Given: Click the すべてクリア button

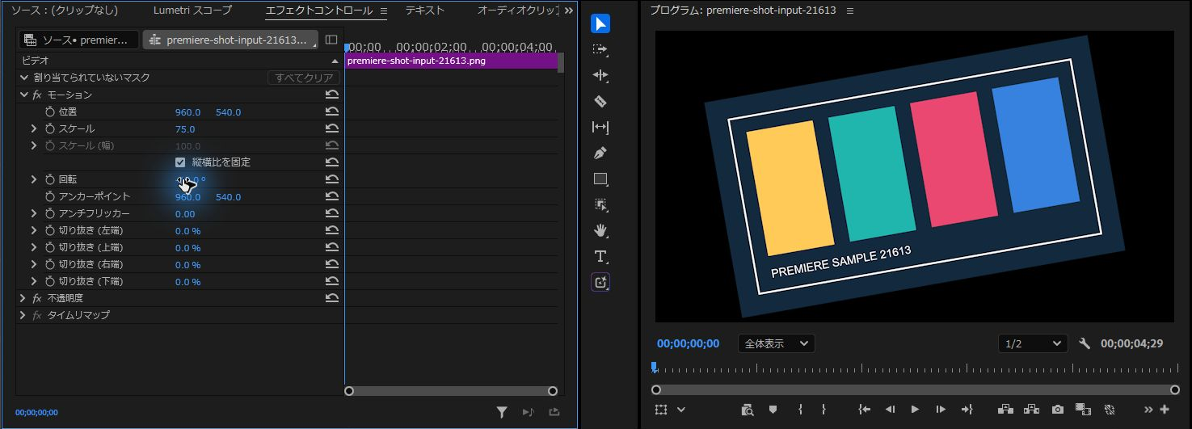Looking at the screenshot, I should [x=304, y=78].
